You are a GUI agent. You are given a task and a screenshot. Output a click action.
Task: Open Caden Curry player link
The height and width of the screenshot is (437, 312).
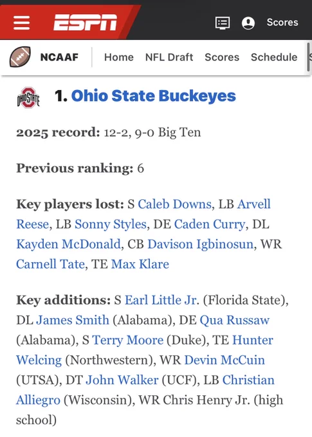click(210, 224)
